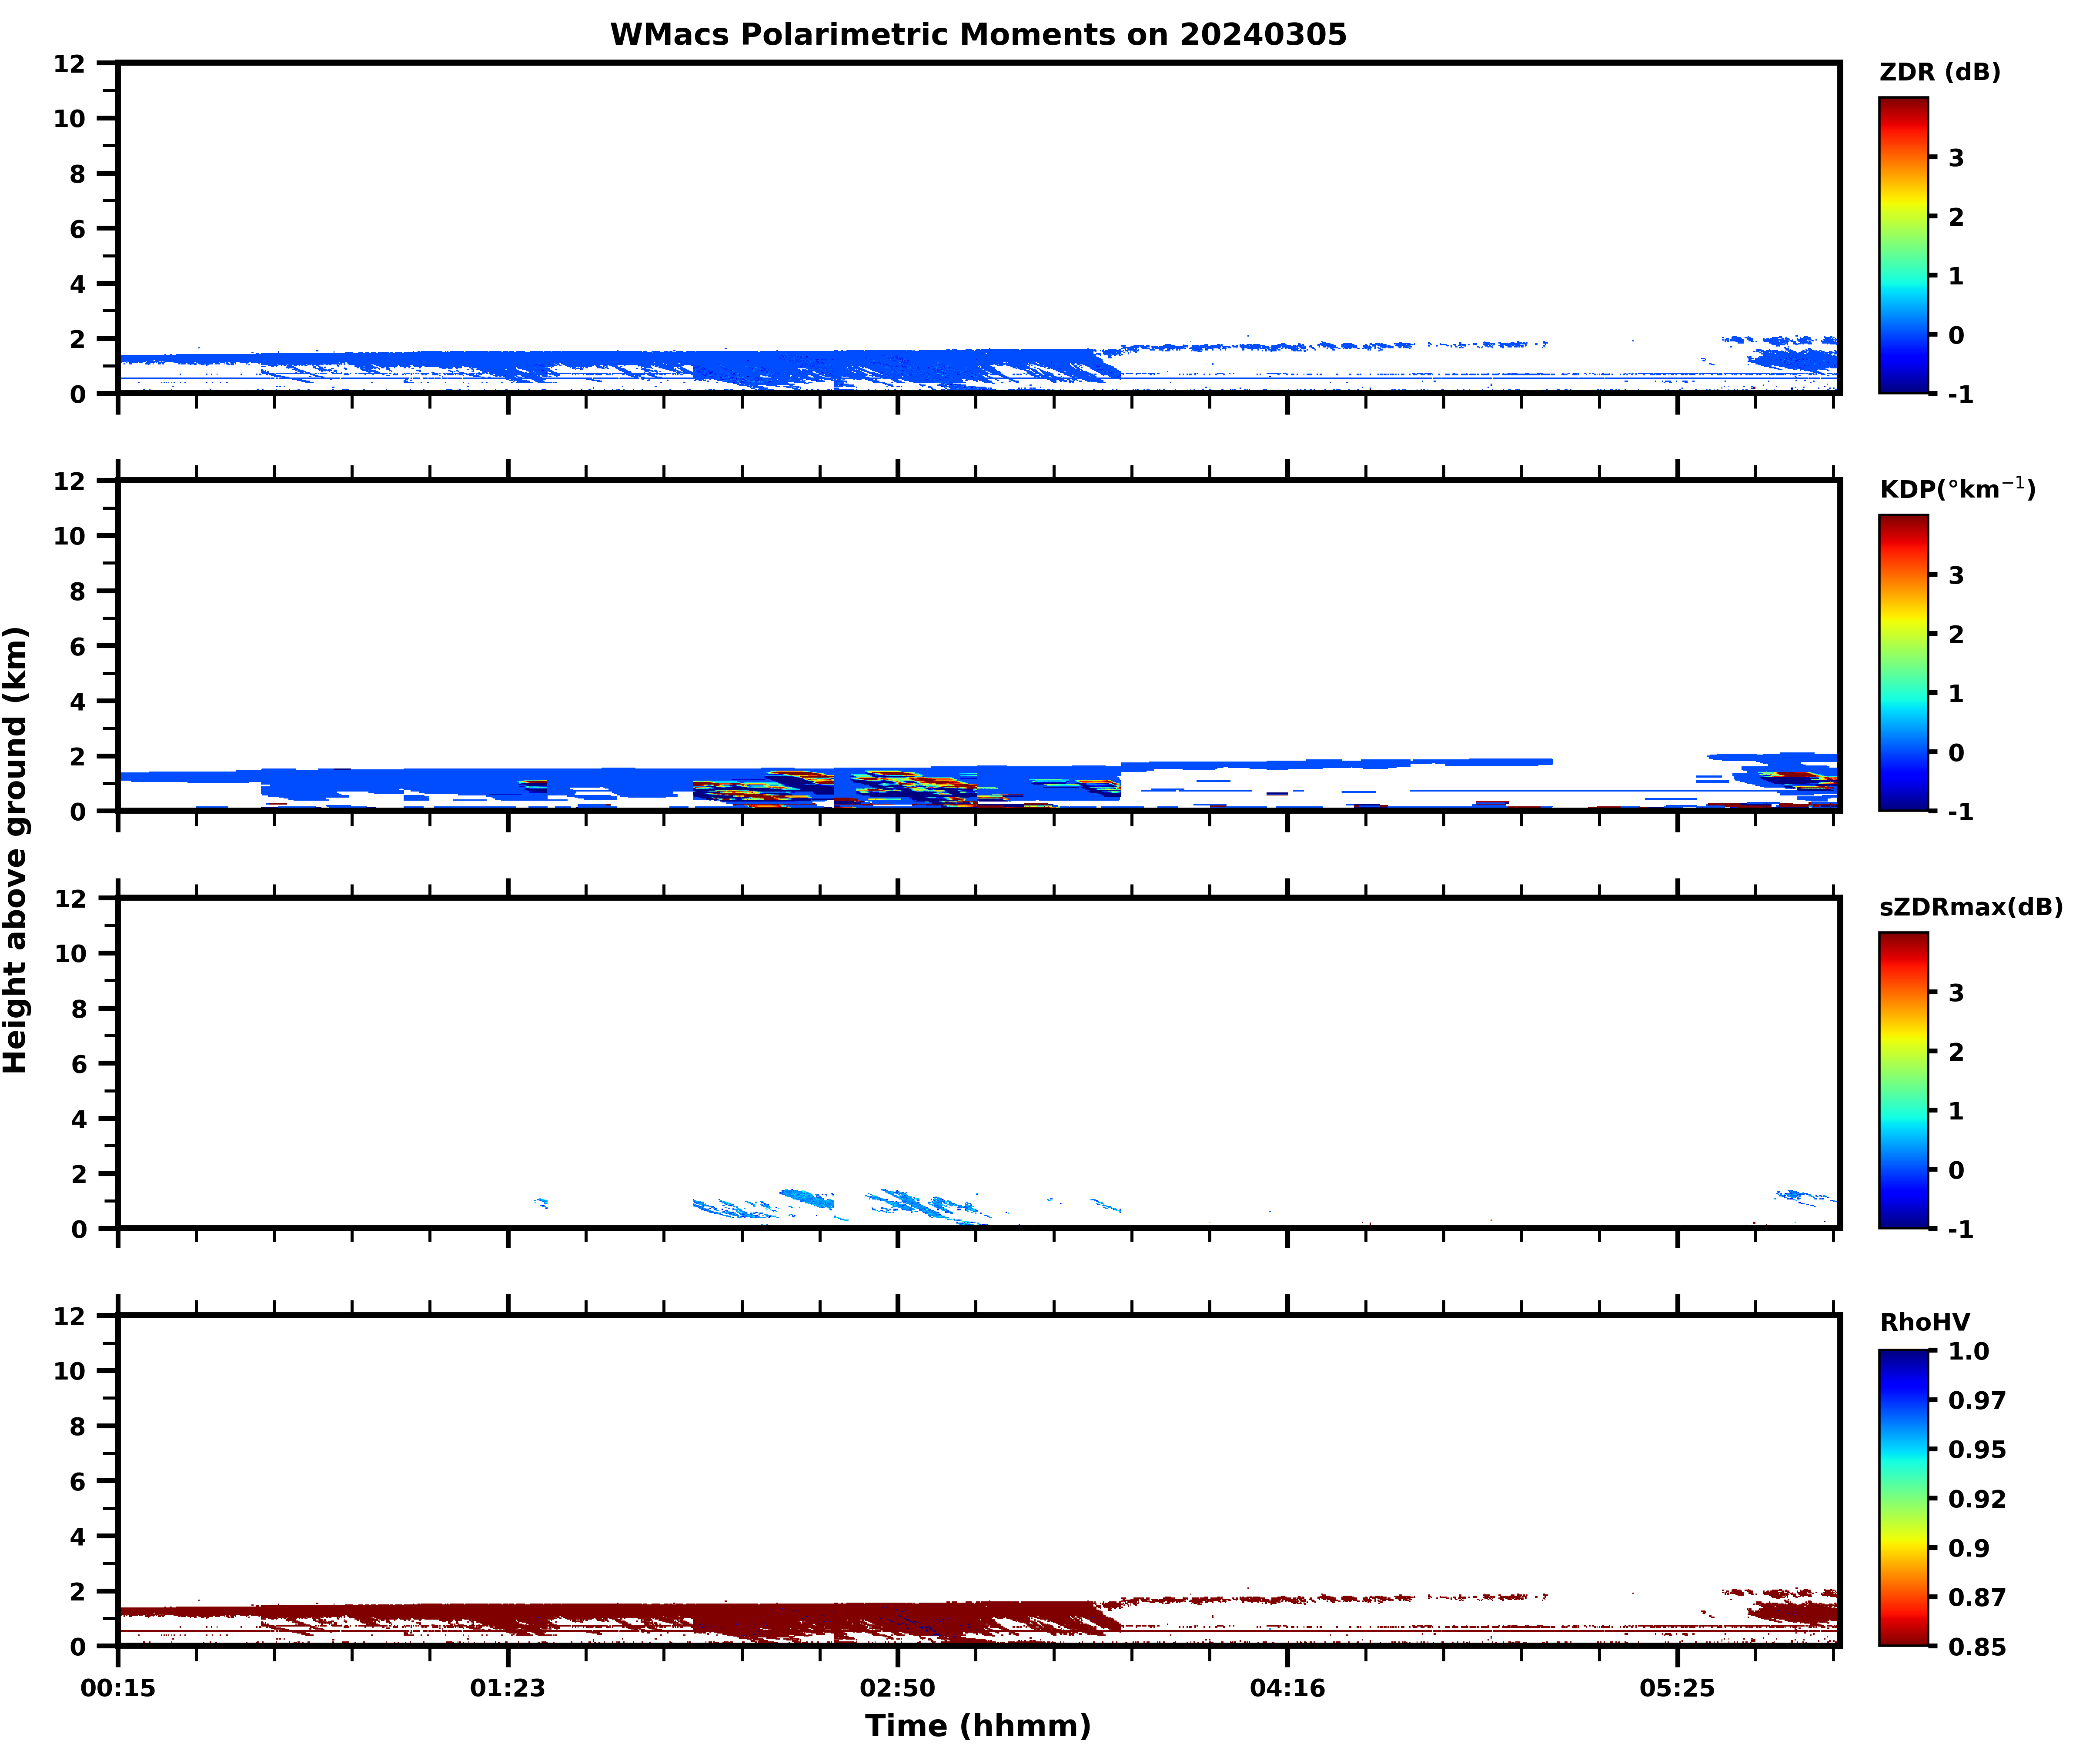Click the 'ZDR (dB)' colorbar label

1939,72
